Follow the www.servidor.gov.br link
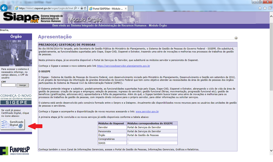Viewport: 273px width, 162px height. pos(146,112)
